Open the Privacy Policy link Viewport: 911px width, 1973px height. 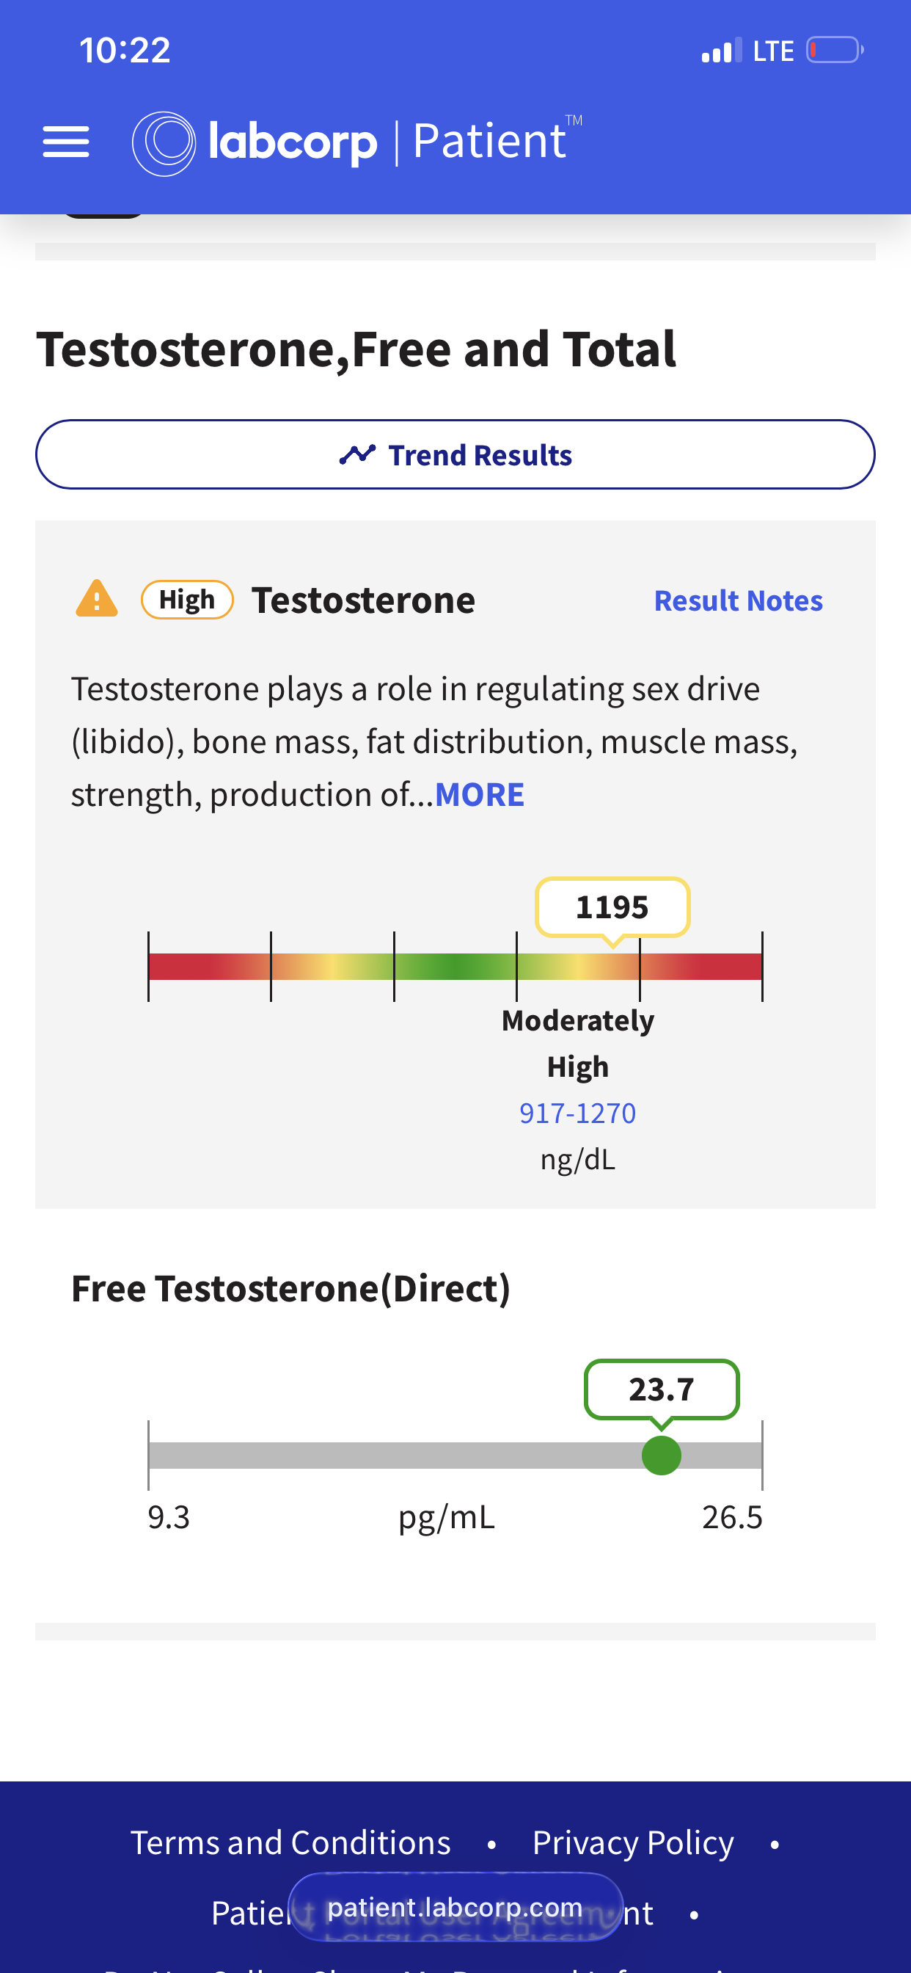coord(633,1842)
